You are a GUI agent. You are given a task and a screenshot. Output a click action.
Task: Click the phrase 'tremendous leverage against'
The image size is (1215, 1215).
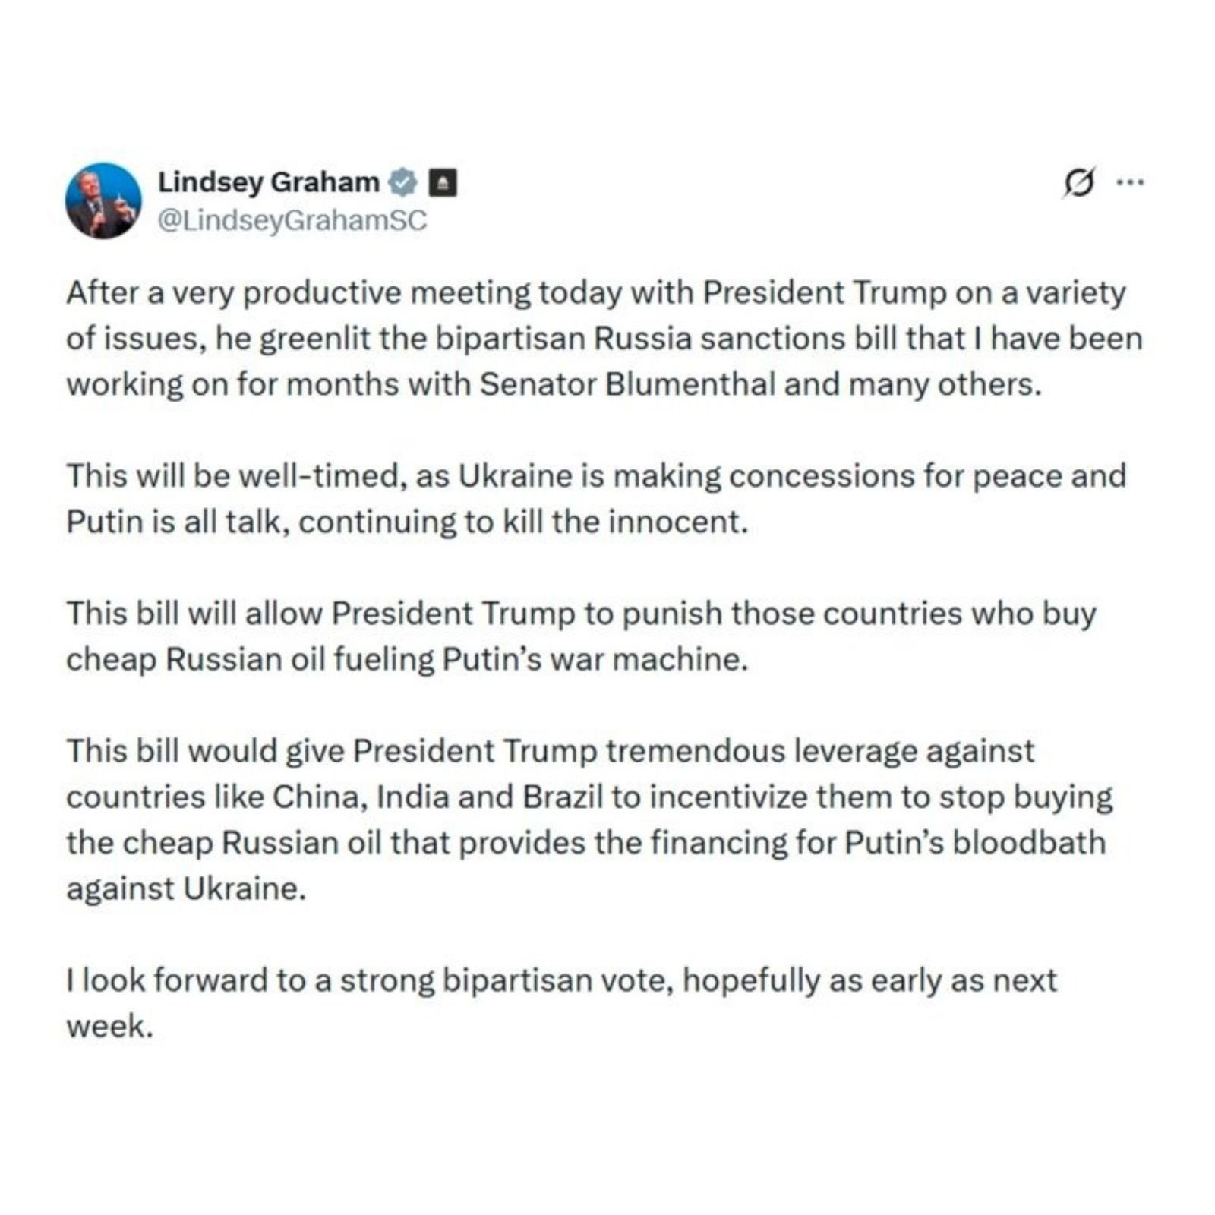(x=819, y=751)
